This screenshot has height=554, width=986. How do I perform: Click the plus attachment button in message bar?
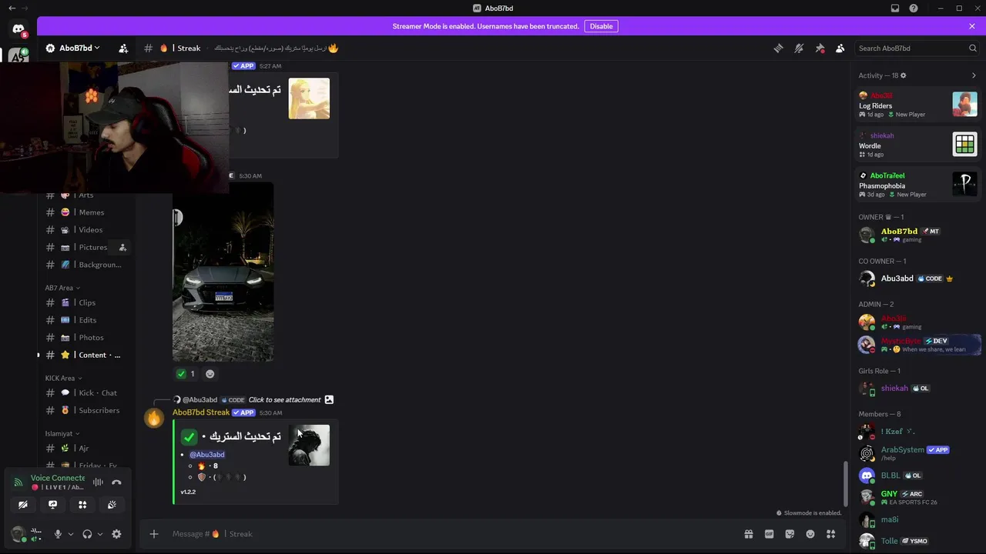click(153, 534)
